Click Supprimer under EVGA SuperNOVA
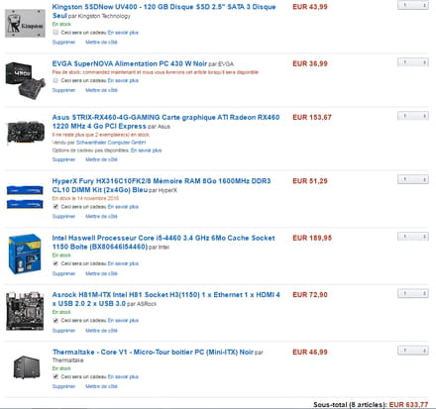436x409 pixels. 63,90
